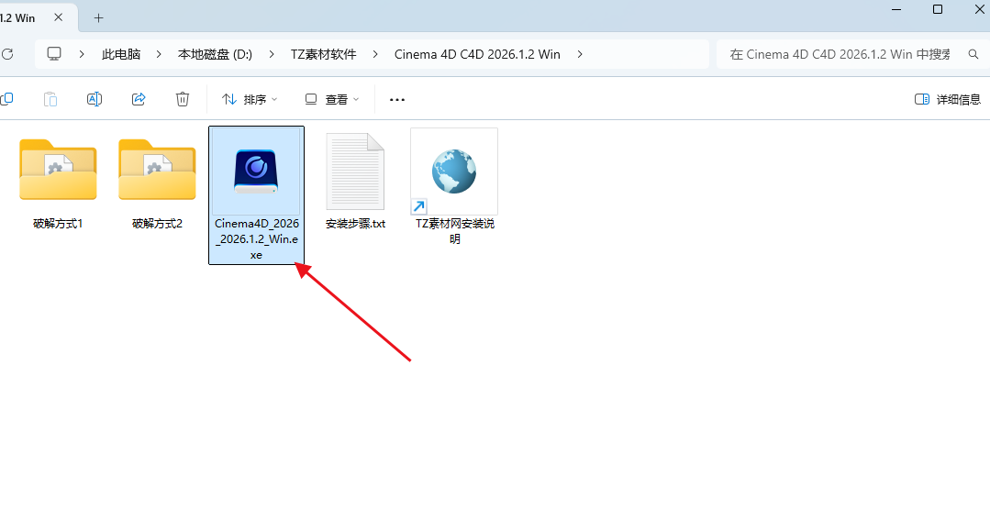The width and height of the screenshot is (990, 531).
Task: Click the monitor icon in the address bar
Action: (55, 54)
